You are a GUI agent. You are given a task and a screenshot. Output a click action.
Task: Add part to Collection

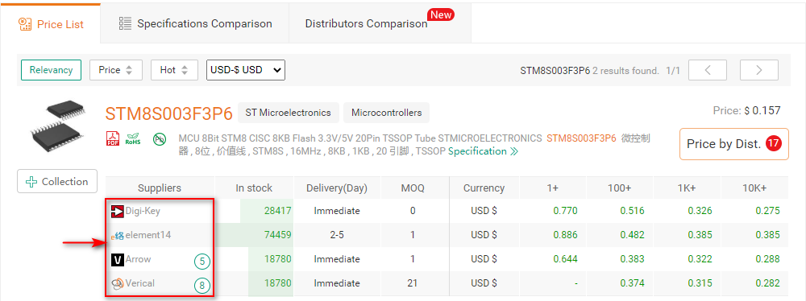click(57, 181)
